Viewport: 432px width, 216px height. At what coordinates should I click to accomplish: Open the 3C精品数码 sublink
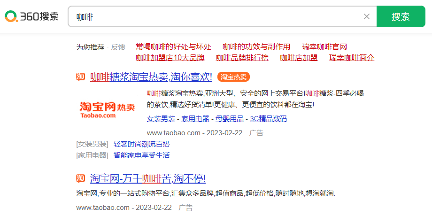(x=268, y=119)
